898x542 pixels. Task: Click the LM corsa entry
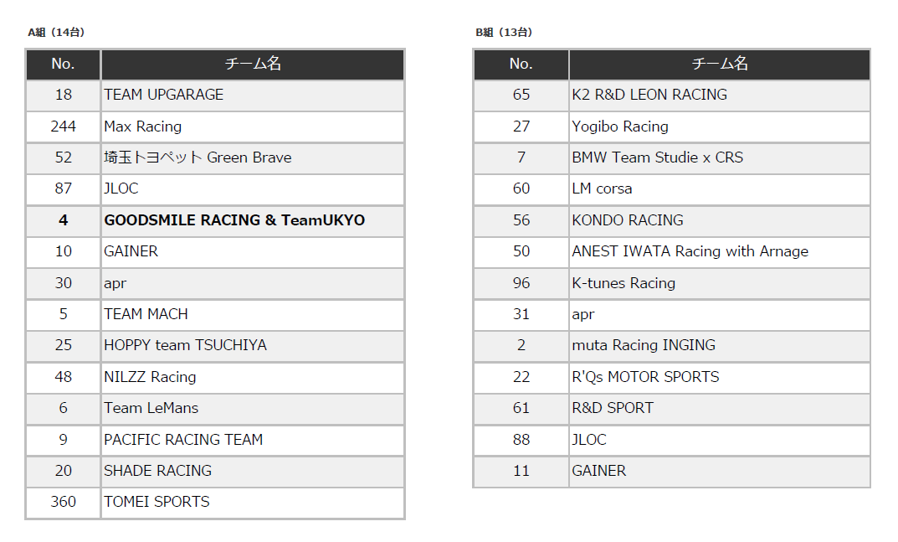coord(602,188)
